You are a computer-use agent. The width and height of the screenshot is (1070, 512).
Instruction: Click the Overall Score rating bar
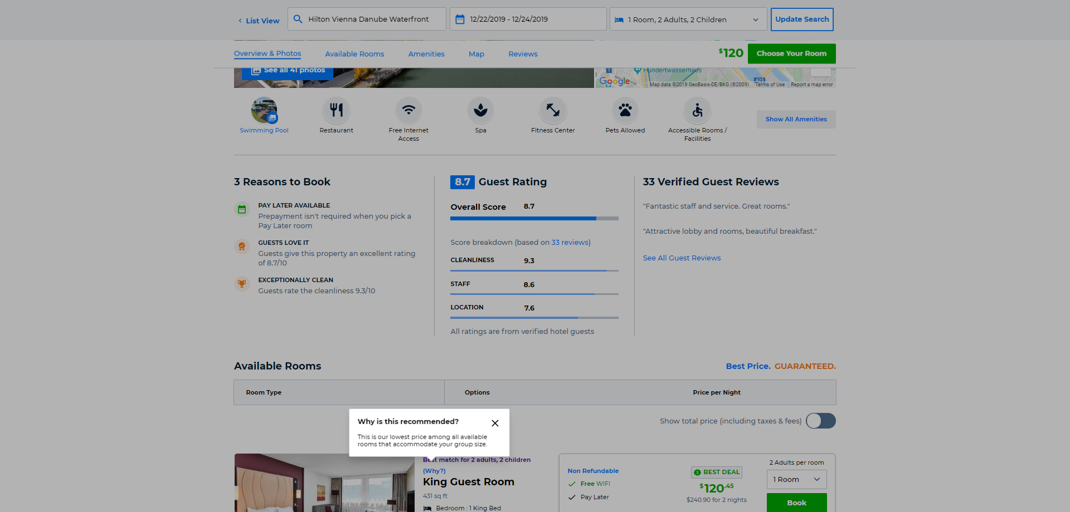click(x=534, y=219)
